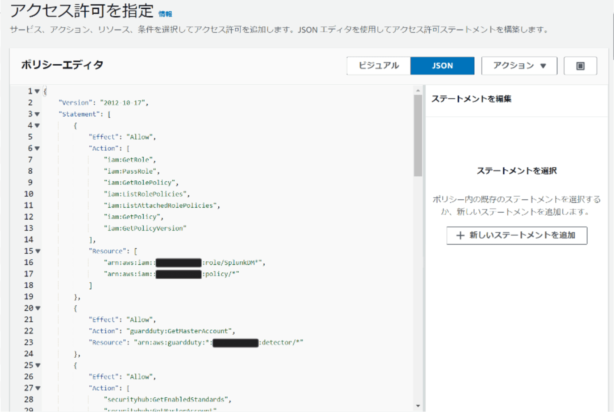Click the ステートメントを選択 heading text
The image size is (614, 412).
[x=517, y=171]
